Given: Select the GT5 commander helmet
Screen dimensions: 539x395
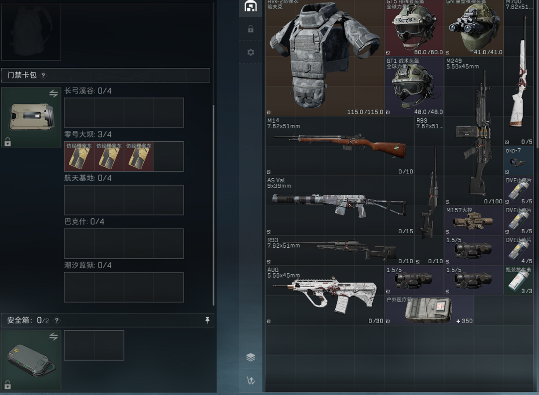Looking at the screenshot, I should tap(414, 28).
